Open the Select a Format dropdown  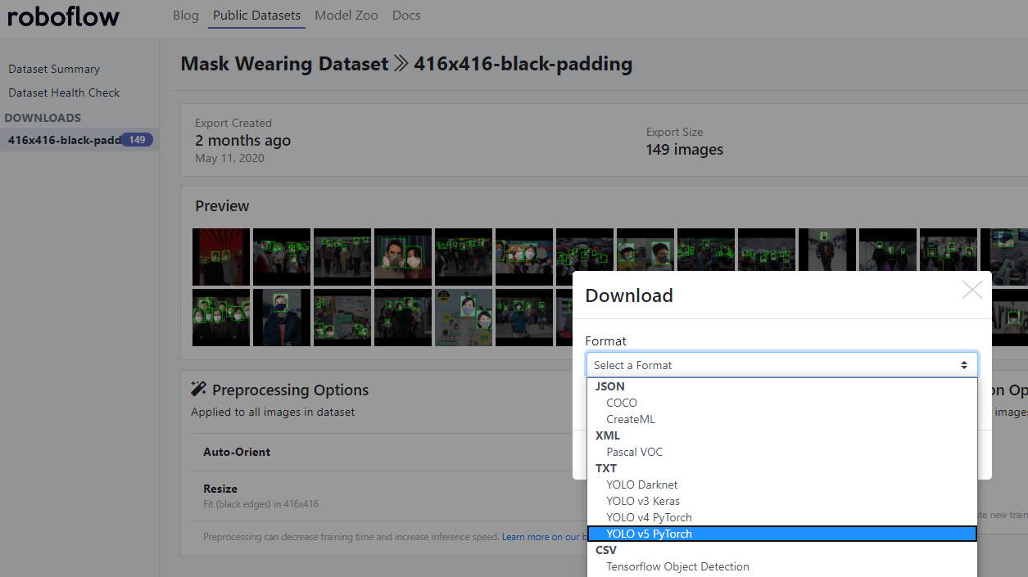click(x=782, y=365)
